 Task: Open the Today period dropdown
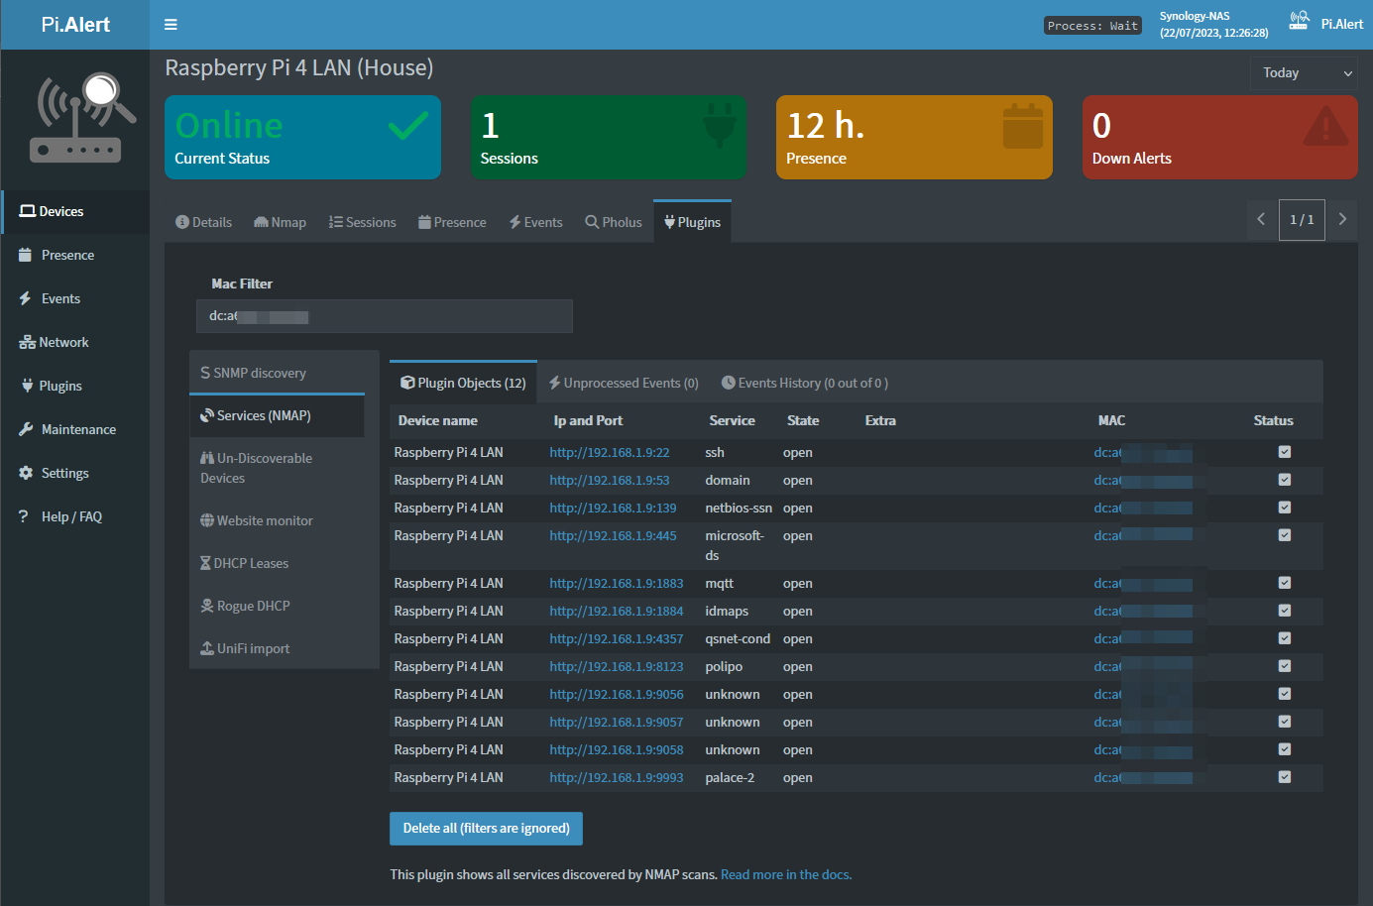(x=1304, y=73)
